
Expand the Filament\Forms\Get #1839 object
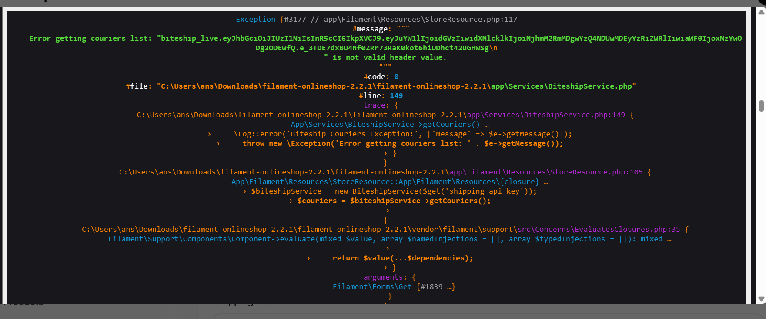(x=450, y=287)
